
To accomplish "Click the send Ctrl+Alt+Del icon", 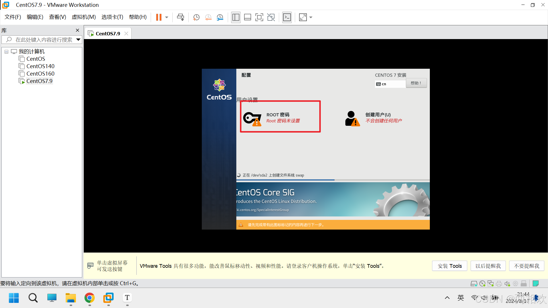I will (x=180, y=17).
